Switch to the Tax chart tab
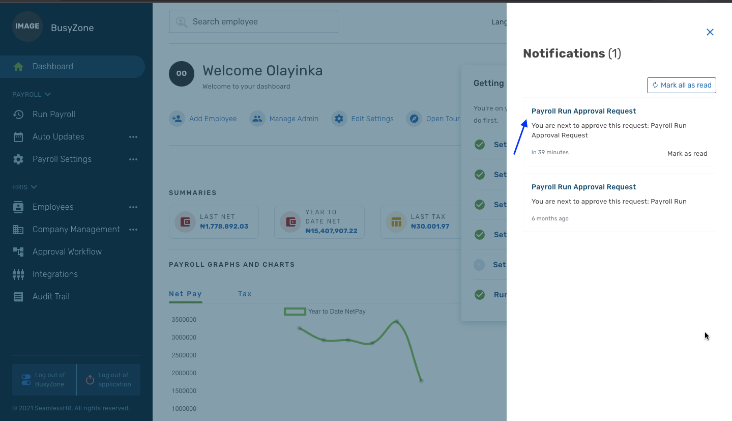Viewport: 732px width, 421px height. (x=245, y=294)
